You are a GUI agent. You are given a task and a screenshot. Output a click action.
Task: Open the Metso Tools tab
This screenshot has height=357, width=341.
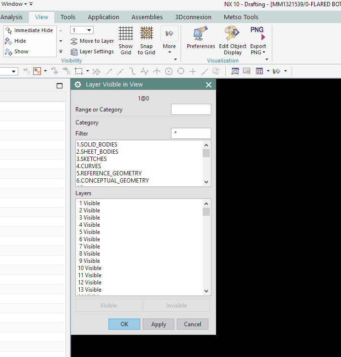pyautogui.click(x=241, y=17)
